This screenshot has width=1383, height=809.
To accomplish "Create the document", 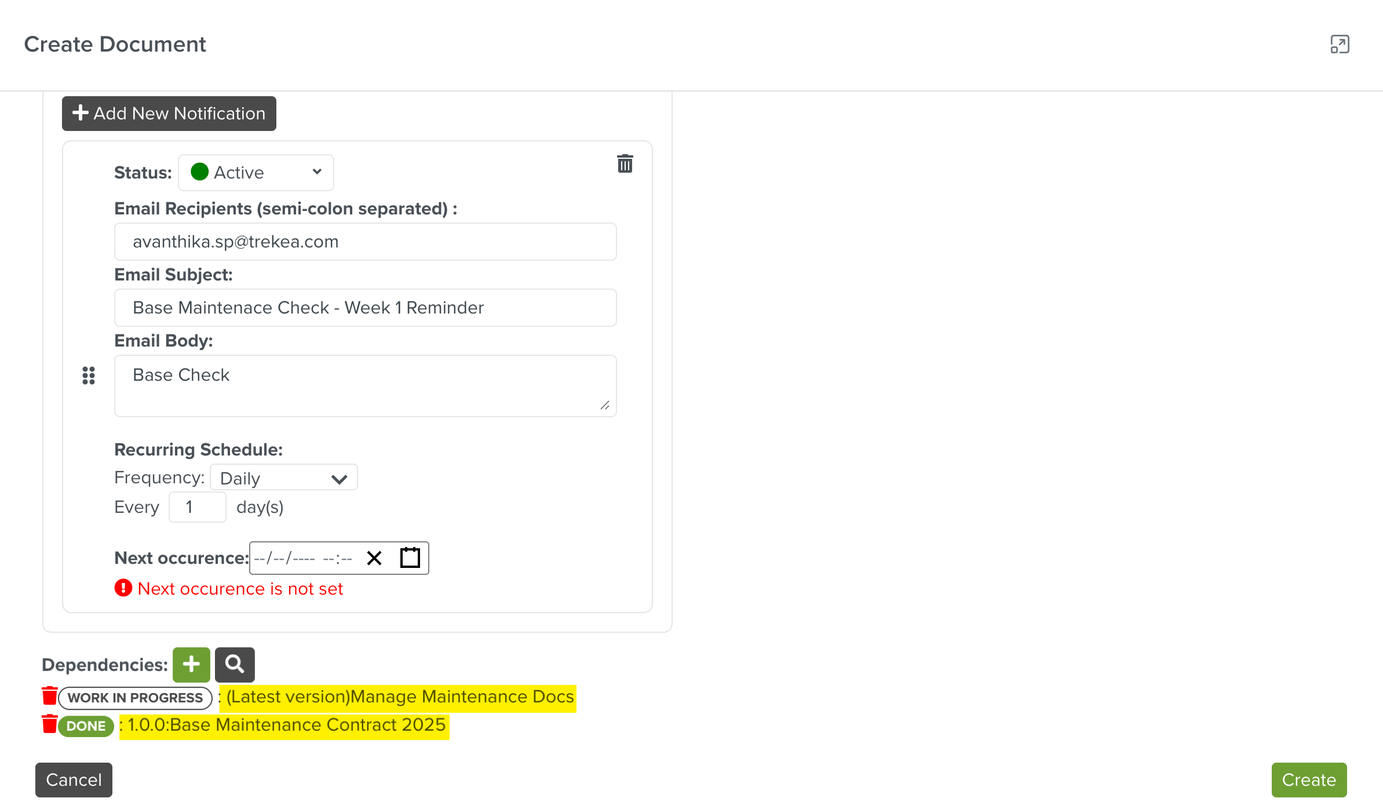I will click(x=1309, y=779).
